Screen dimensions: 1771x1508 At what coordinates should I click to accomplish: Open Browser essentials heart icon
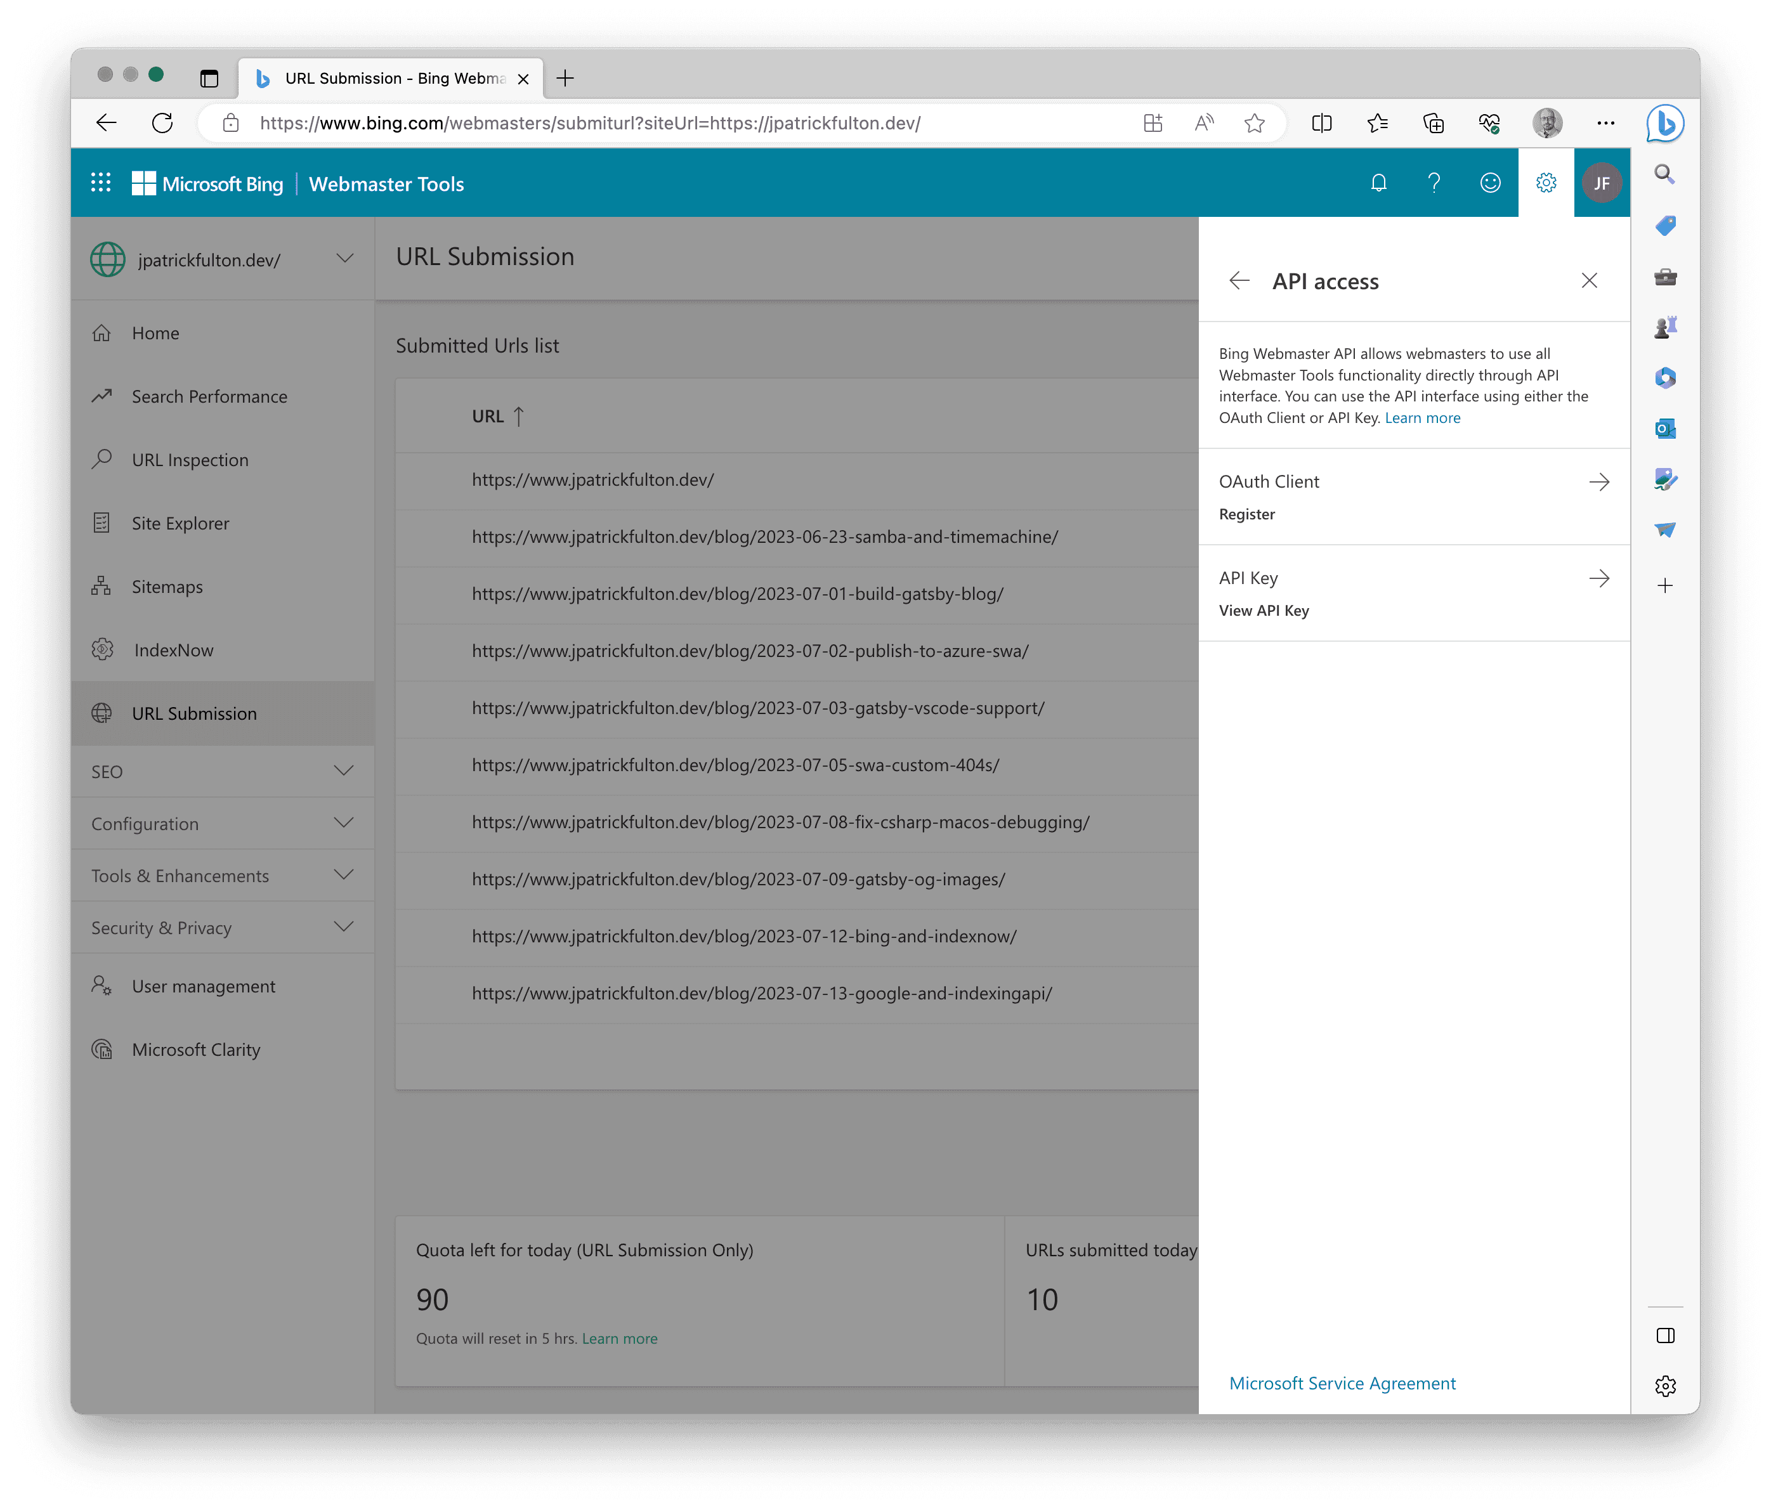(x=1490, y=123)
